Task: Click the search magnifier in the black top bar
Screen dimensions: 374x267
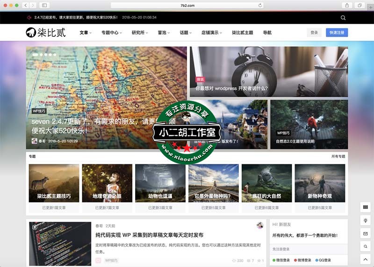Action: (x=343, y=18)
